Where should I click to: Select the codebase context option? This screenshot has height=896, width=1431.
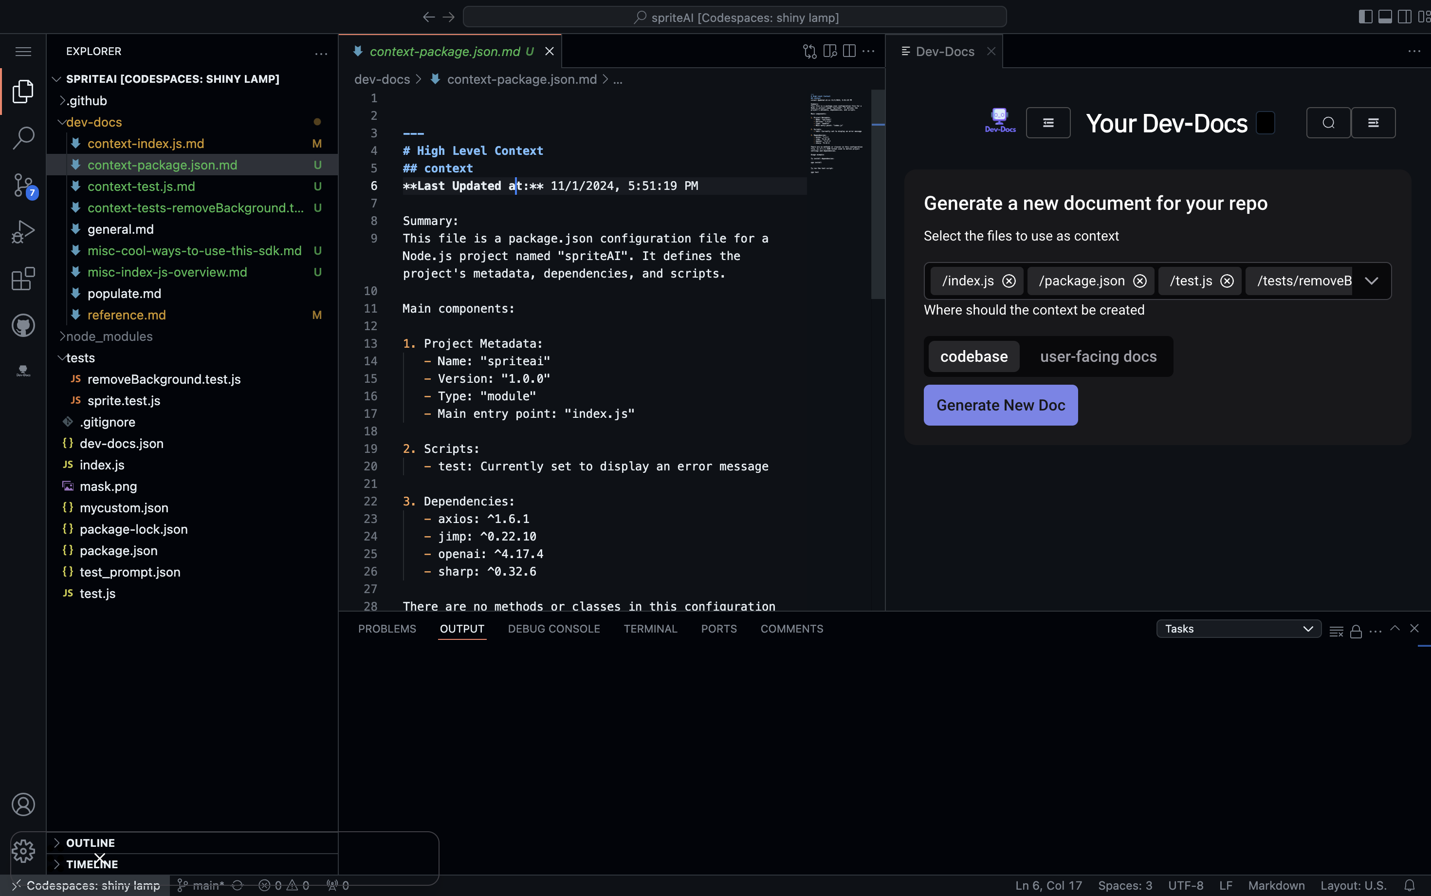click(974, 356)
